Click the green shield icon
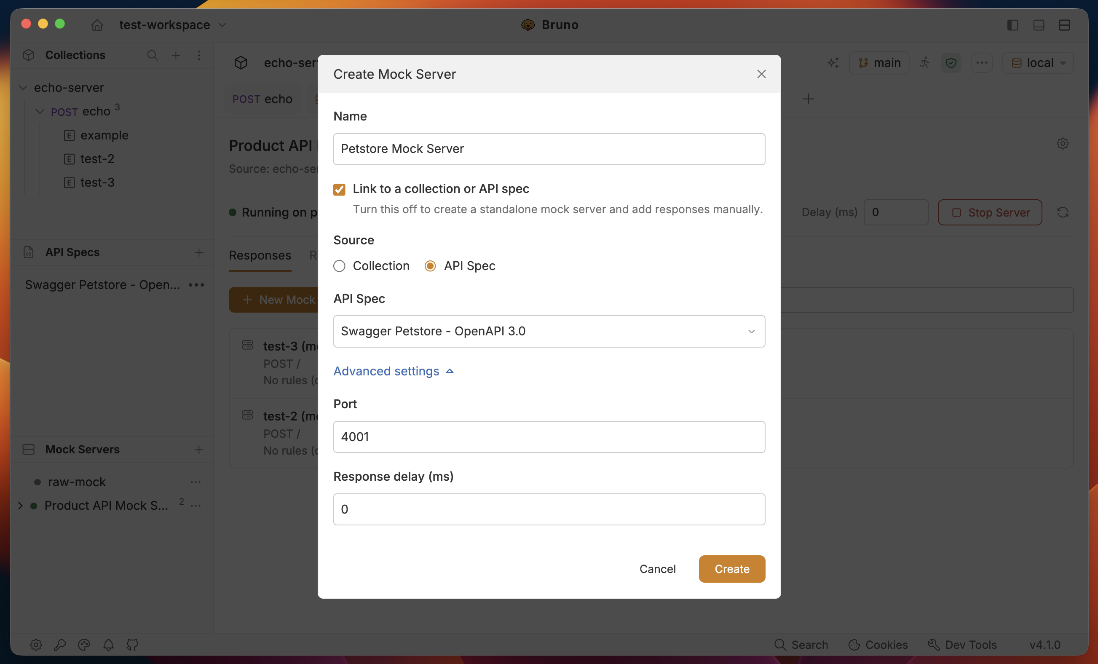The height and width of the screenshot is (664, 1098). click(951, 63)
